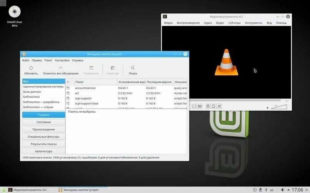The width and height of the screenshot is (310, 193).
Task: Click status icon of accountsservice package
Action: [x=68, y=88]
